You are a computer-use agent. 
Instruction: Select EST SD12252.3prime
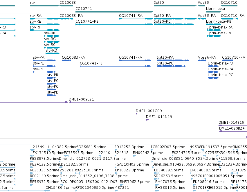click(116, 150)
